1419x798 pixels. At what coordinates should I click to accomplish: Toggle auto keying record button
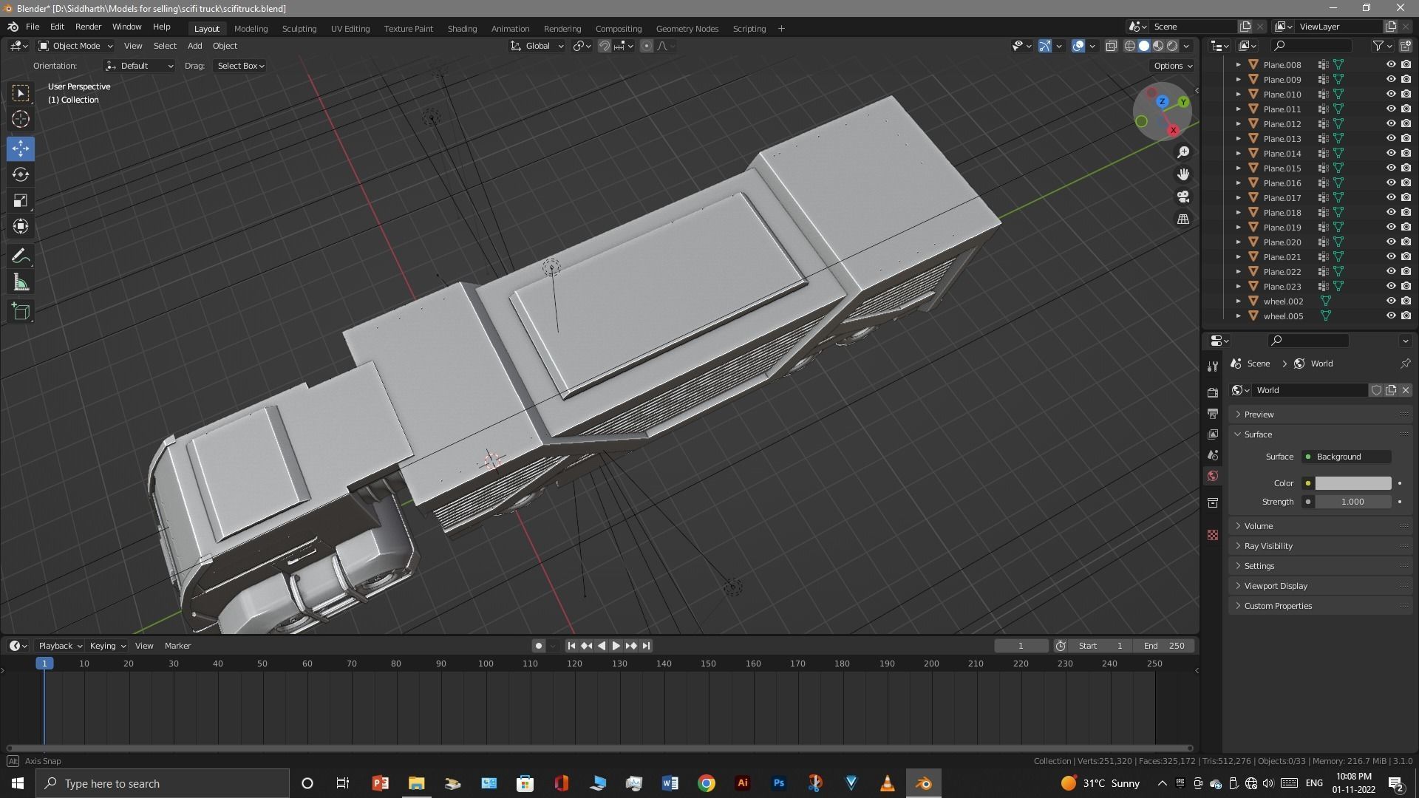pos(539,646)
